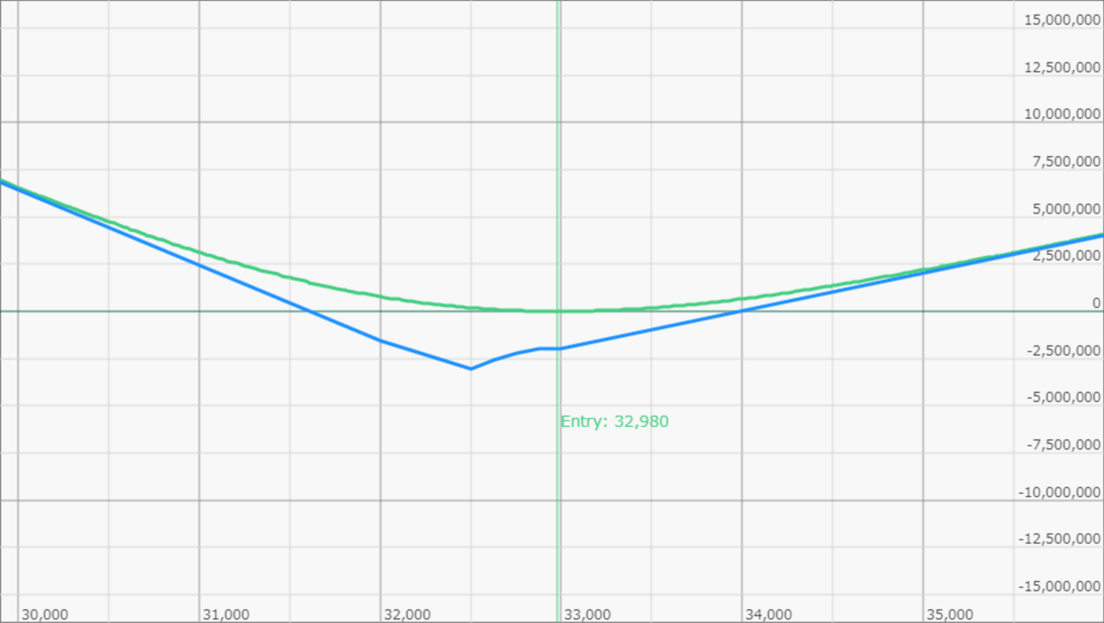Click the -10,000,000 y-axis label
The height and width of the screenshot is (623, 1104).
coord(1059,492)
